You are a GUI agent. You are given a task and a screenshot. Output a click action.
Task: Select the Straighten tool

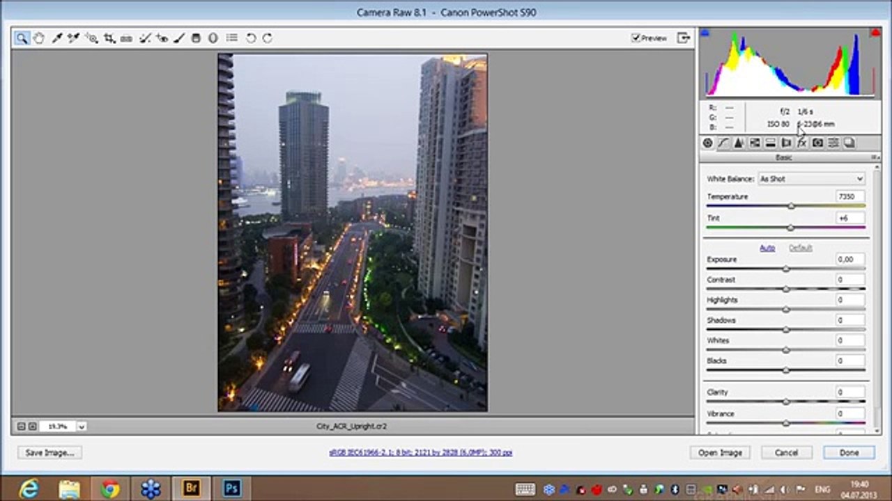126,38
